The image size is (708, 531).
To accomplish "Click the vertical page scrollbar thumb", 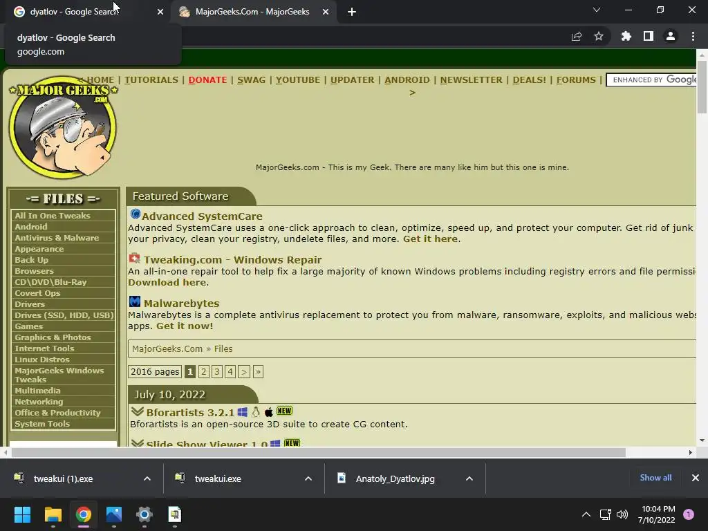I will coord(702,86).
